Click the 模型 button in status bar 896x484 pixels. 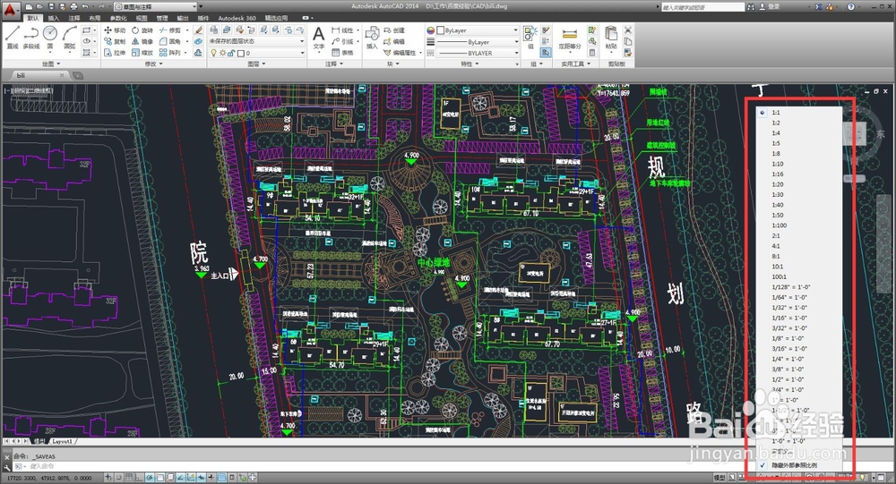pyautogui.click(x=719, y=477)
